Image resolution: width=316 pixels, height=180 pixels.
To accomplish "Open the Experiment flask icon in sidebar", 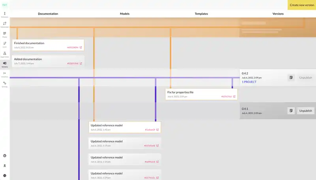I will click(x=5, y=53).
